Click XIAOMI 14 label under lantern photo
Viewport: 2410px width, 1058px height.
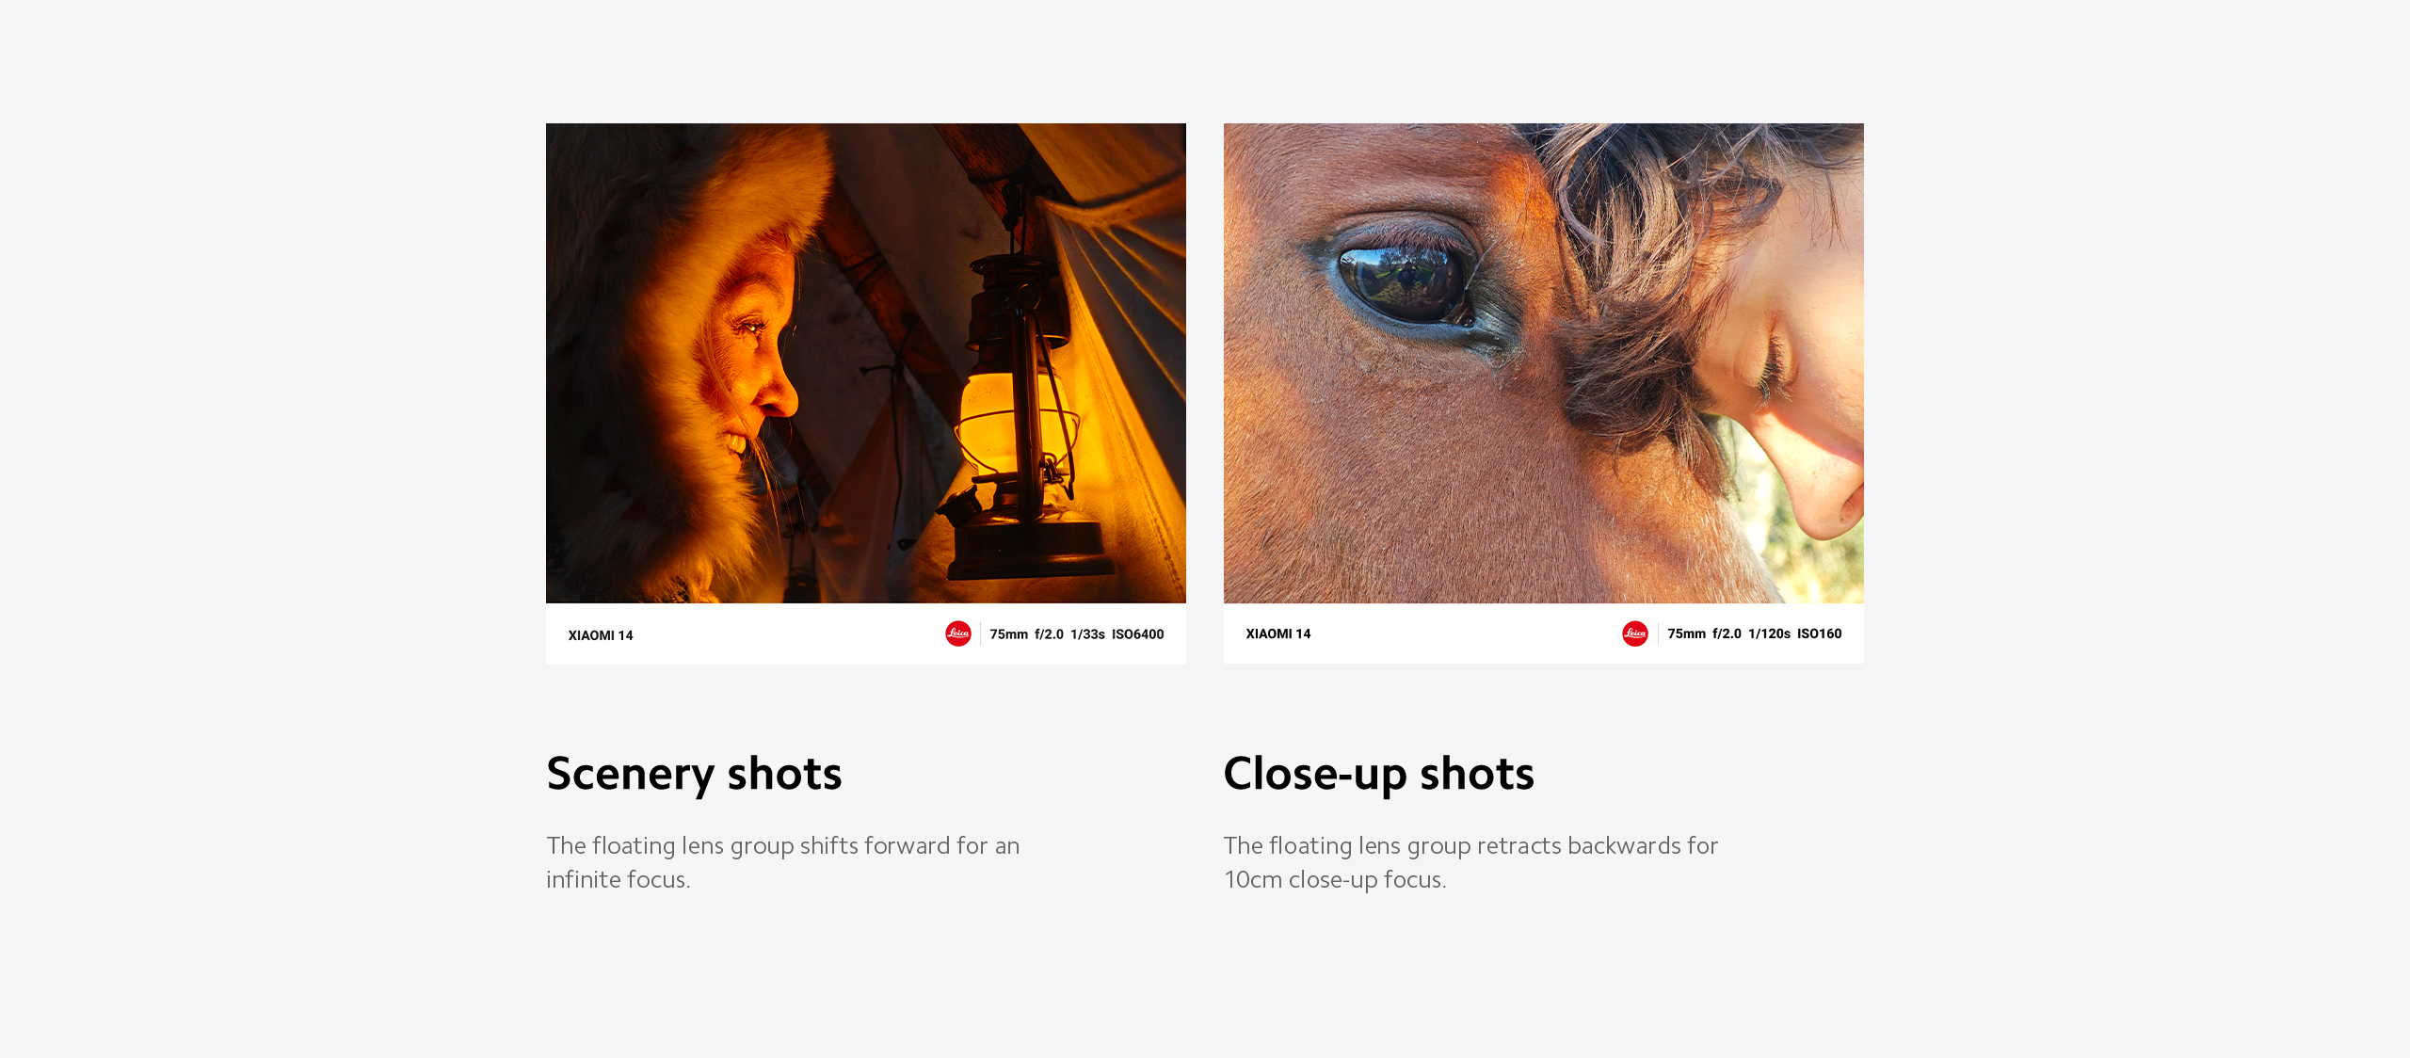[601, 635]
